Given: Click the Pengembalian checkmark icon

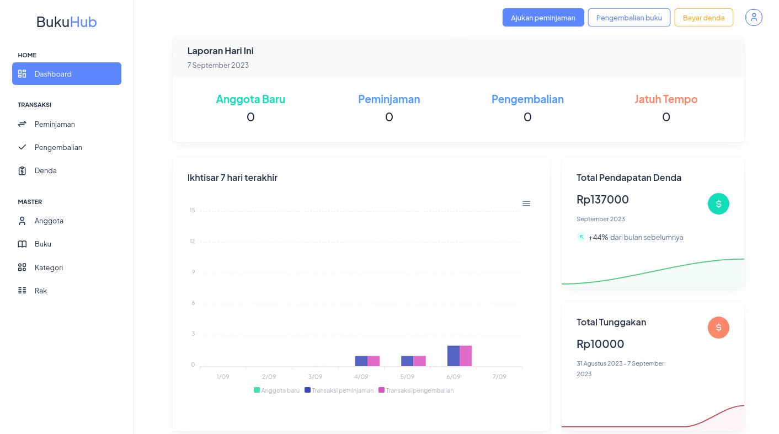Looking at the screenshot, I should click(x=22, y=147).
